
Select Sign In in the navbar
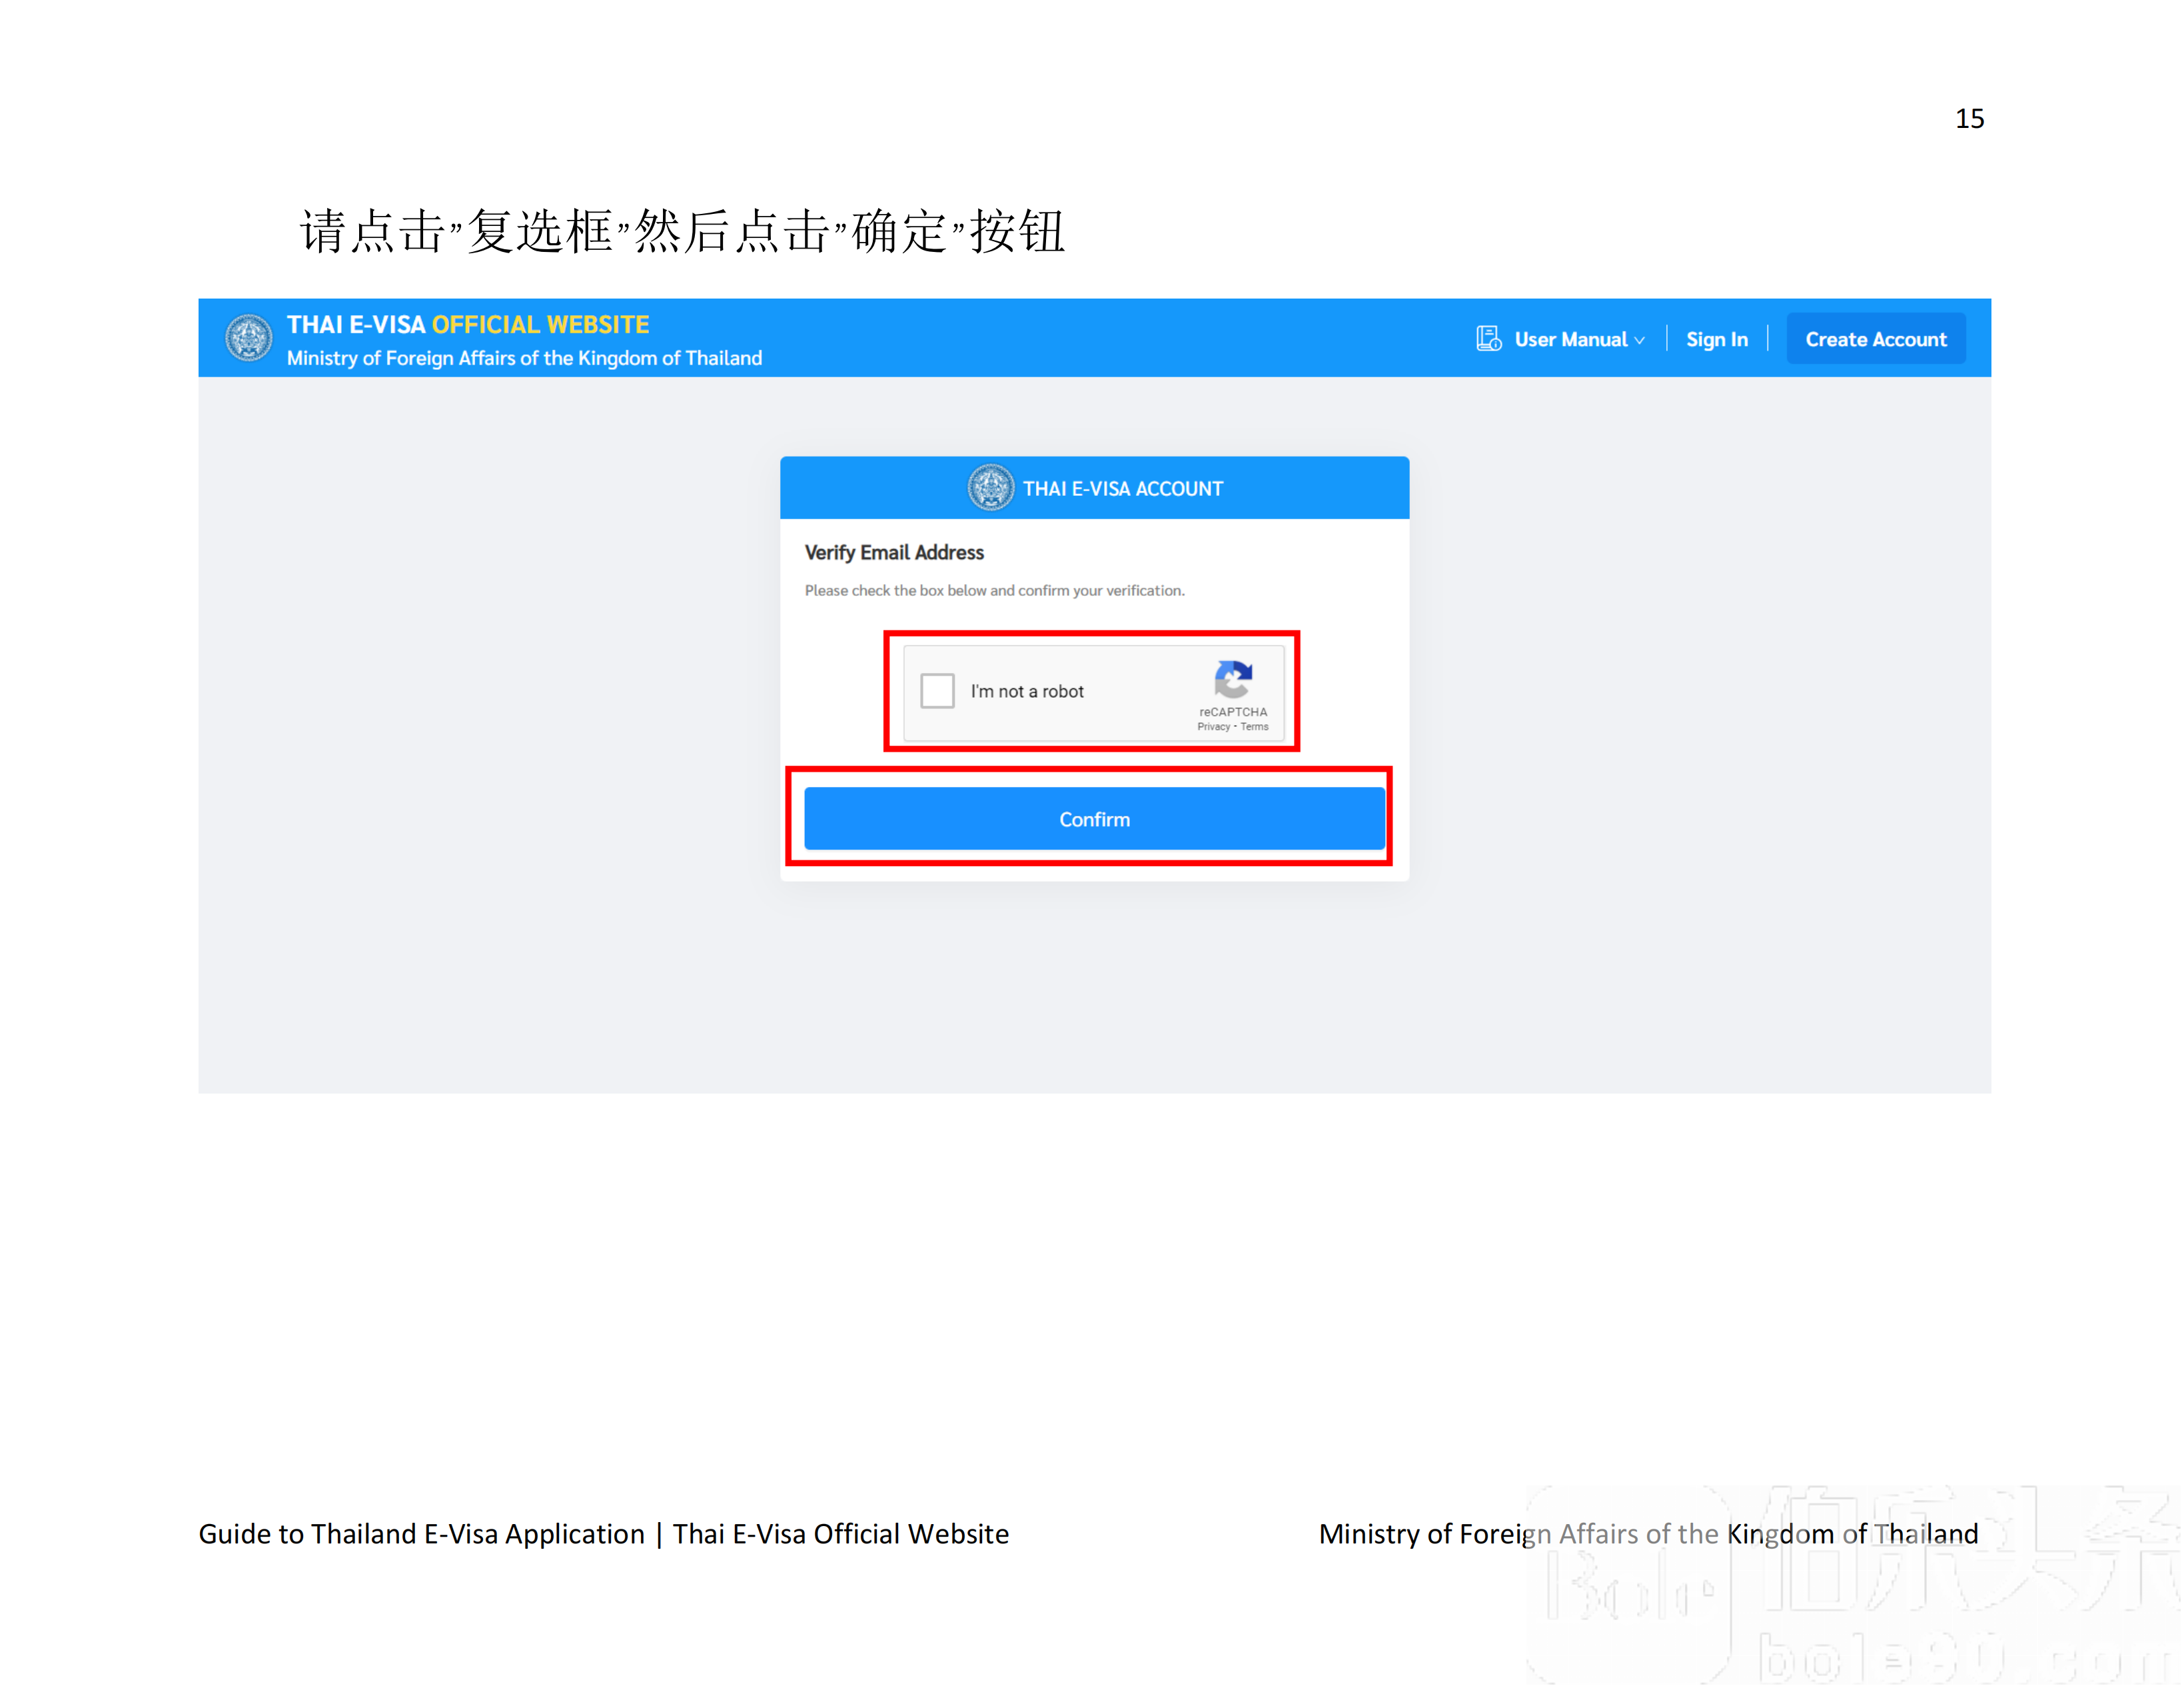click(1717, 339)
